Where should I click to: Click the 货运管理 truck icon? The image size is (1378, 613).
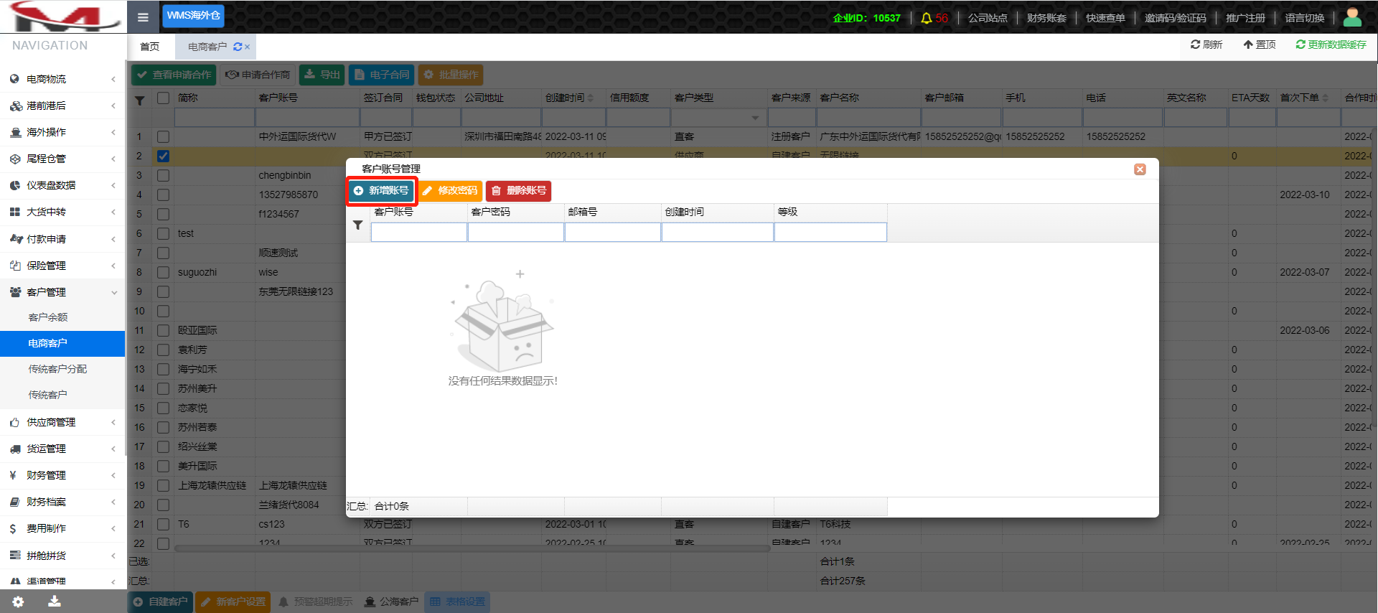click(14, 449)
